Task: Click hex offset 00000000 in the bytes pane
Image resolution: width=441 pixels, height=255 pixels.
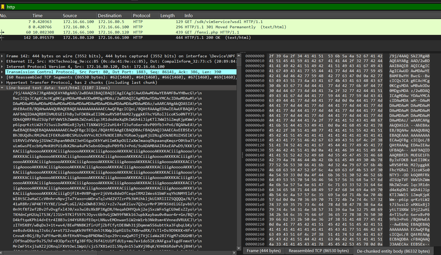Action: 255,56
